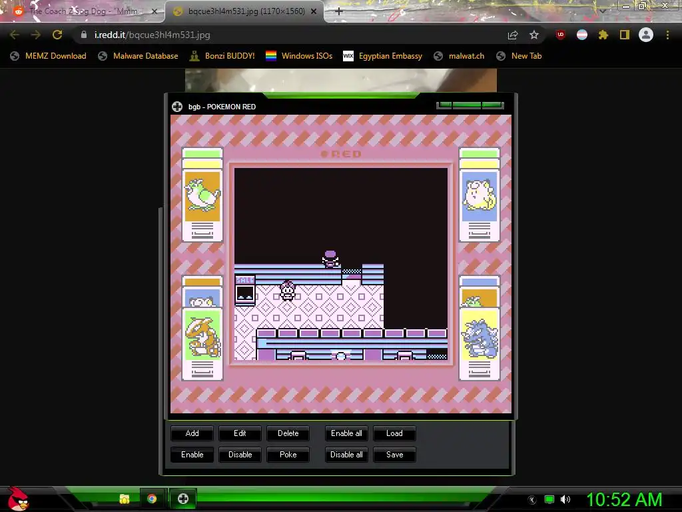
Task: Click the Disable all button
Action: click(x=346, y=455)
